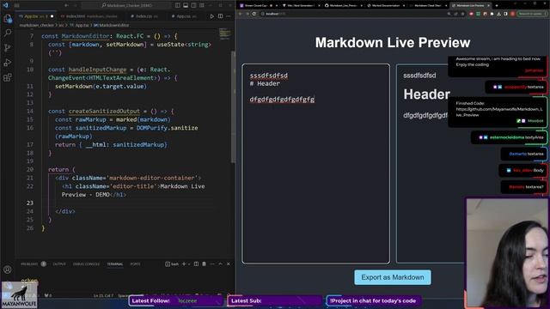The image size is (550, 309).
Task: Add a new terminal with plus icon
Action: 184,264
